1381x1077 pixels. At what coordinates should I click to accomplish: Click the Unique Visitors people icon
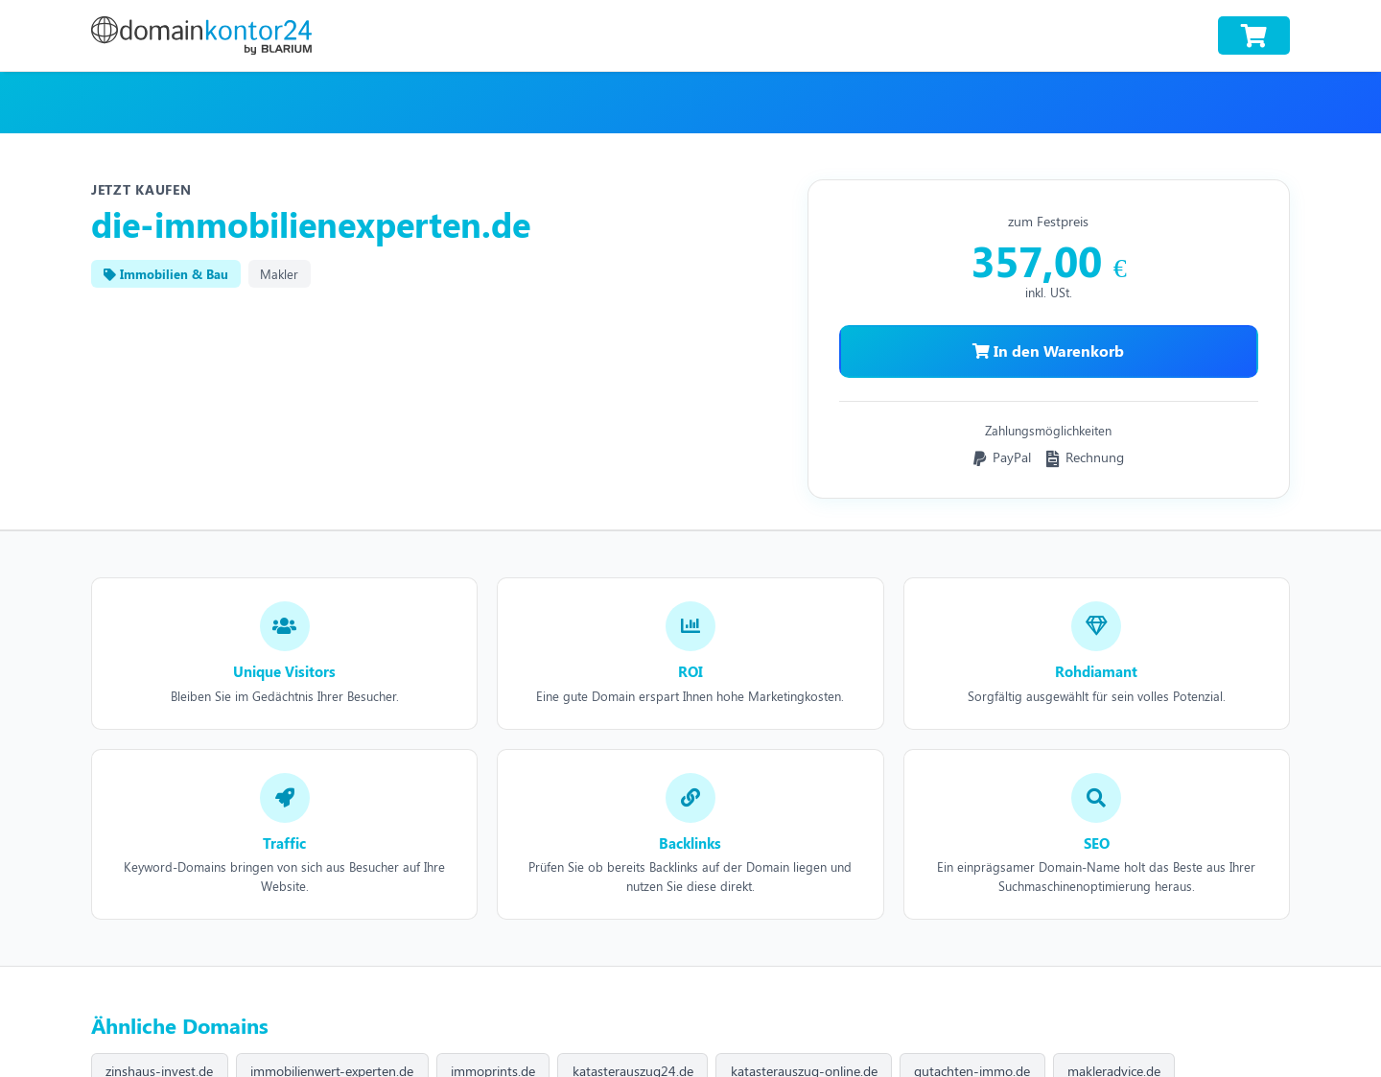[x=284, y=626]
